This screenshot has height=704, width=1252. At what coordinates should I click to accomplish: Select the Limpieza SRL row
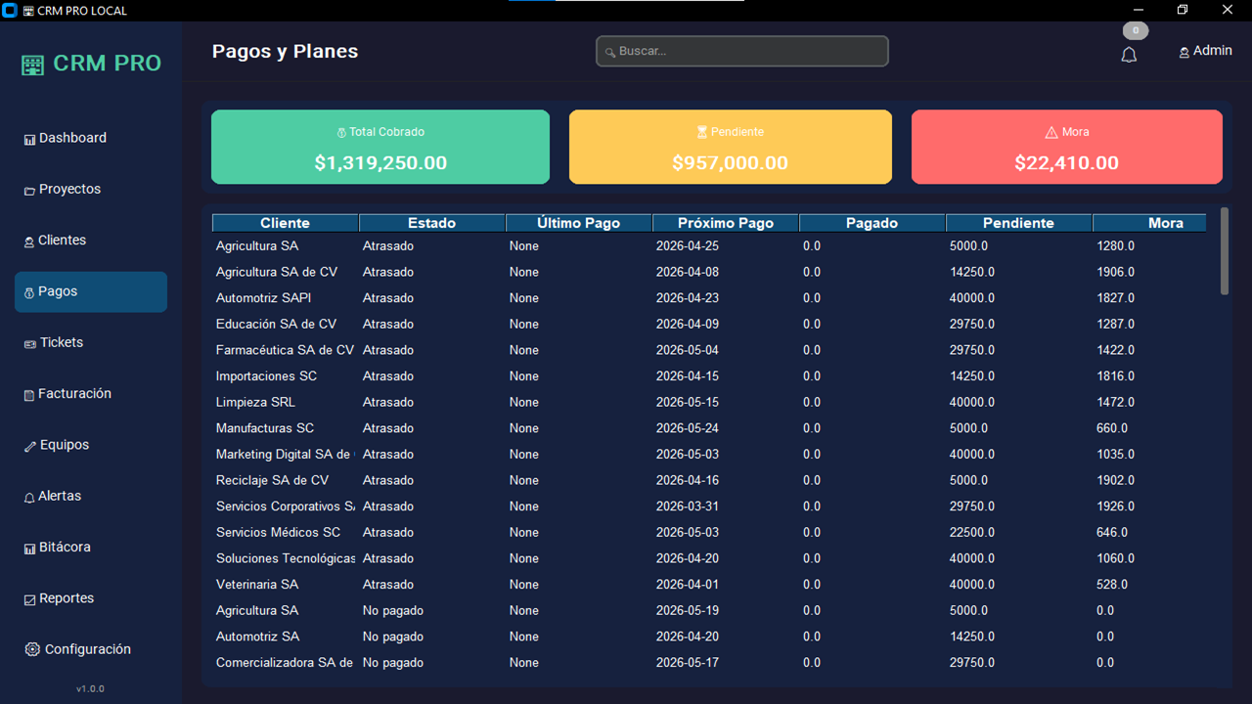tap(255, 402)
